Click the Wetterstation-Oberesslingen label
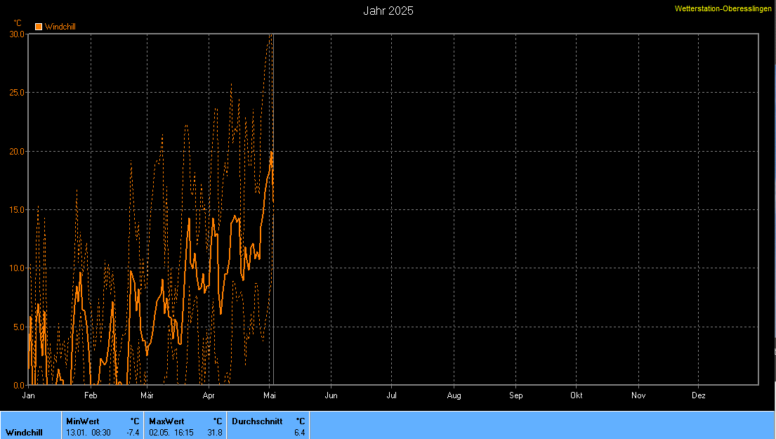 tap(723, 9)
